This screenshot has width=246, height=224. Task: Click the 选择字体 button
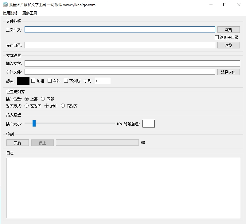click(x=228, y=72)
